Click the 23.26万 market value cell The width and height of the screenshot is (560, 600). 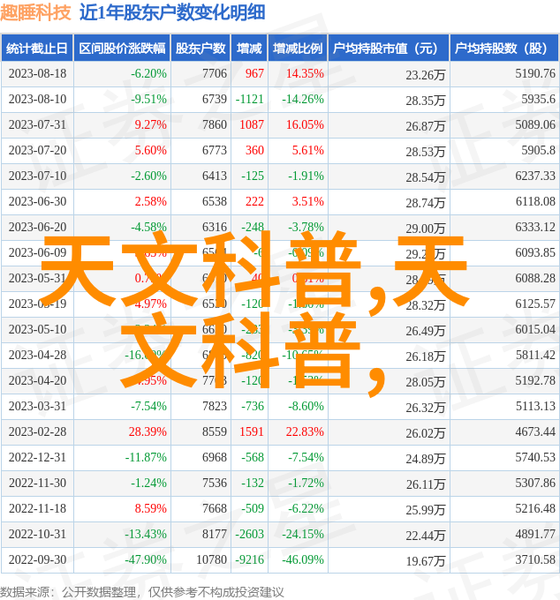pos(426,75)
